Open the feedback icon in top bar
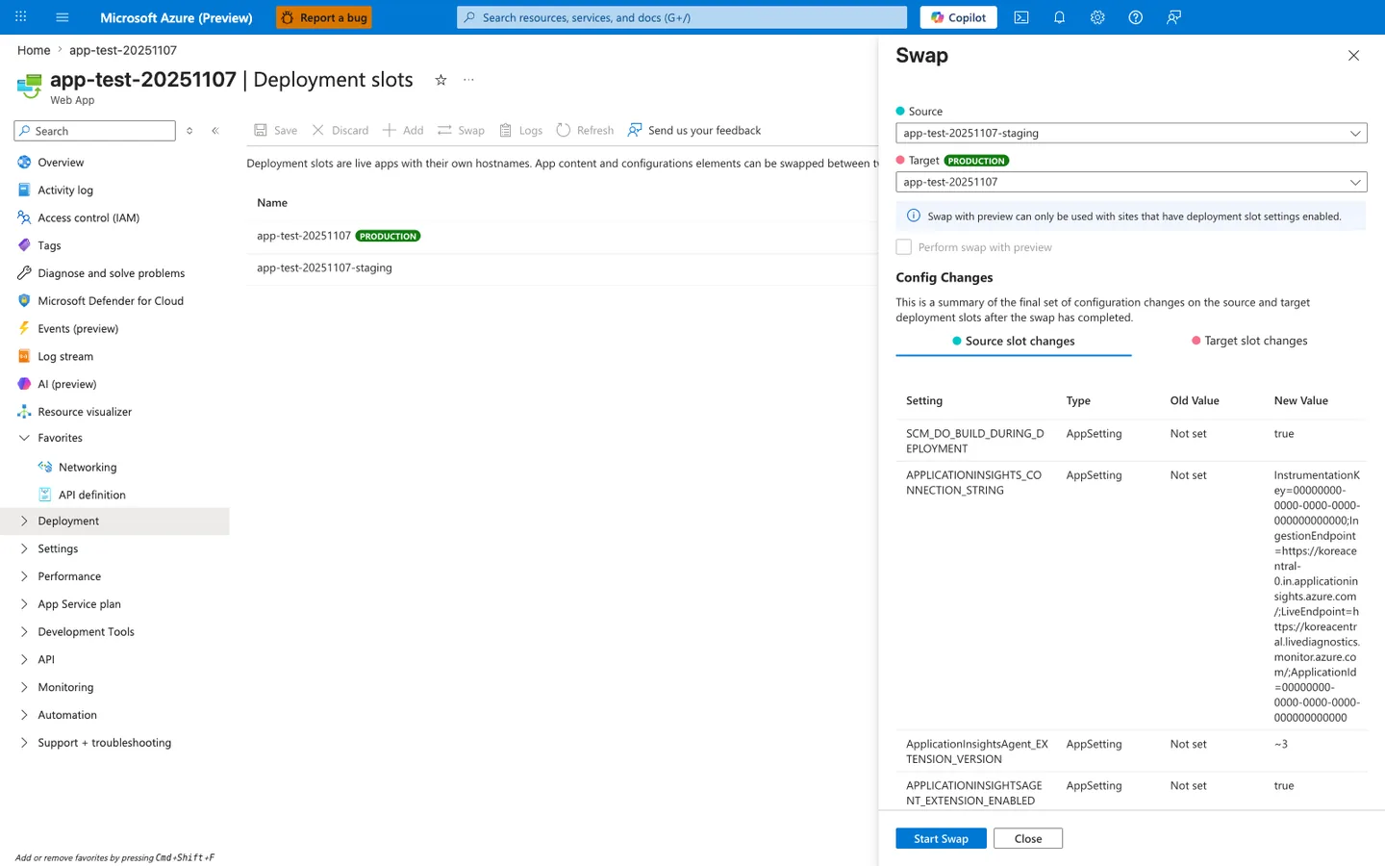 click(x=1173, y=17)
